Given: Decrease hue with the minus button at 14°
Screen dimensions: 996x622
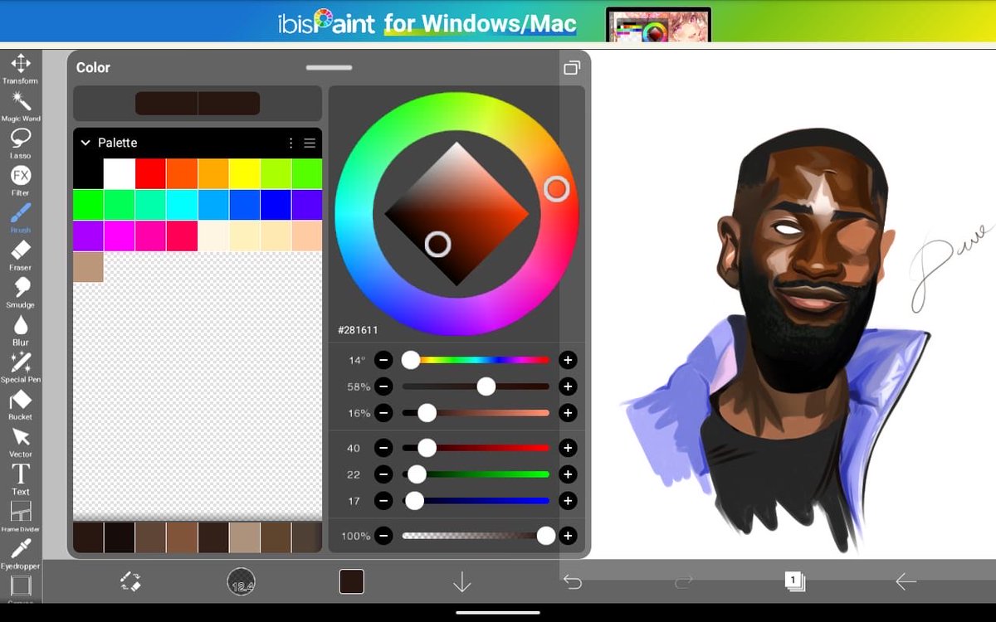Looking at the screenshot, I should coord(383,360).
